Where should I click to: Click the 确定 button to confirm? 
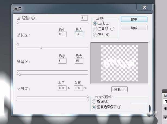click(x=134, y=20)
